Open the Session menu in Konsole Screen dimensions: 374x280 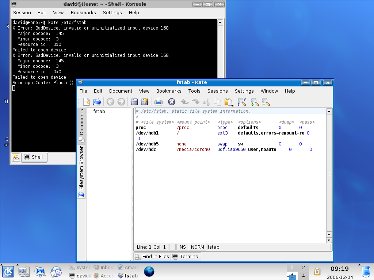[x=22, y=13]
